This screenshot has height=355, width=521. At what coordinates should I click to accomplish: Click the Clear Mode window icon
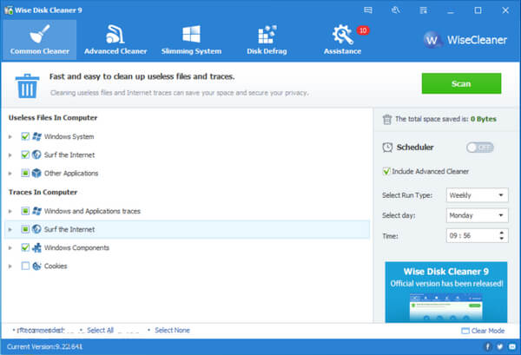click(x=465, y=331)
